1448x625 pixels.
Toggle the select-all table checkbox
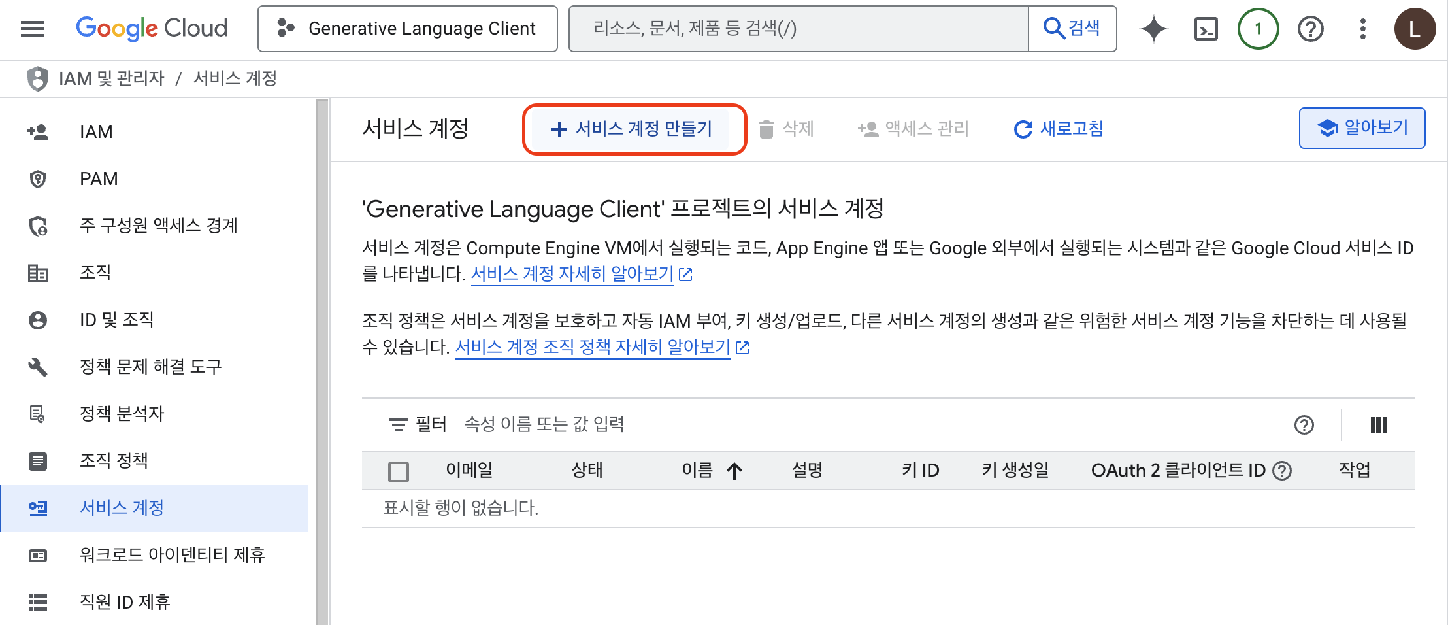(398, 471)
